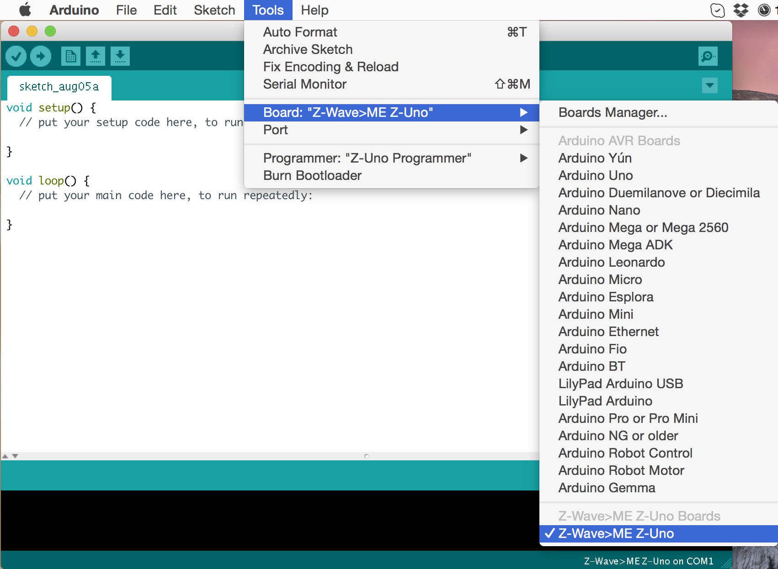Expand the Board "Z-Wave>ME Z-Uno" submenu

(392, 113)
